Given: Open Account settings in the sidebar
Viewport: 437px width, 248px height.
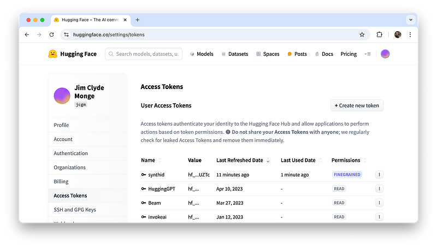Looking at the screenshot, I should pyautogui.click(x=87, y=139).
